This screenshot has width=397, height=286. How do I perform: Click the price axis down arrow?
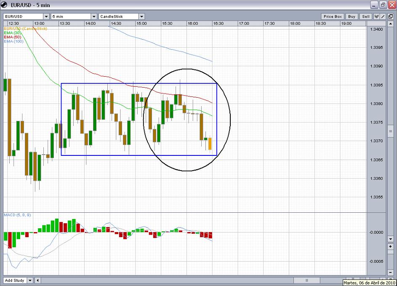pos(390,239)
